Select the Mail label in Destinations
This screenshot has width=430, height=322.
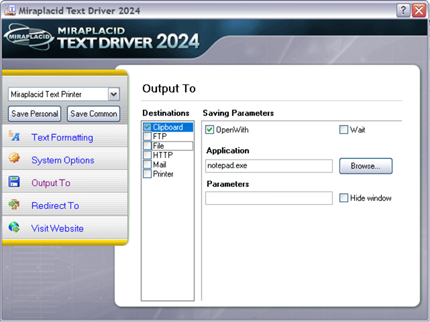[160, 165]
